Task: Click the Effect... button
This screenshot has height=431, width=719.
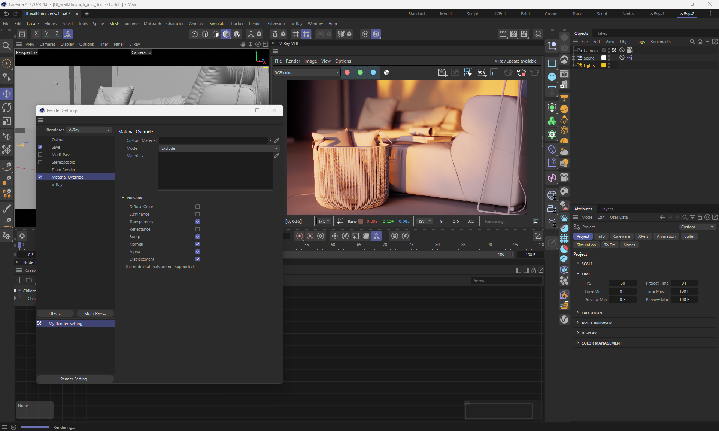Action: pyautogui.click(x=55, y=313)
